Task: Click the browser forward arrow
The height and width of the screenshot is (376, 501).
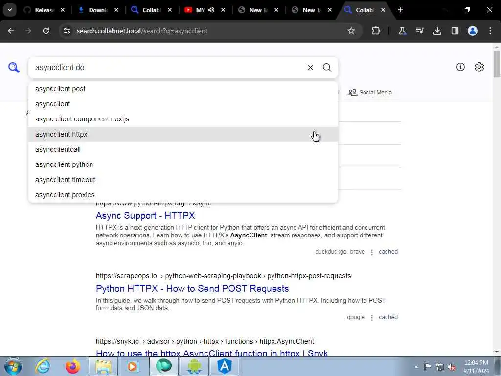Action: coord(28,31)
